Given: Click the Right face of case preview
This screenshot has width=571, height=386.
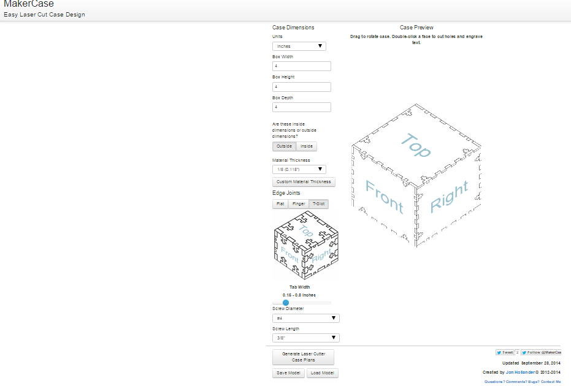Looking at the screenshot, I should point(449,197).
